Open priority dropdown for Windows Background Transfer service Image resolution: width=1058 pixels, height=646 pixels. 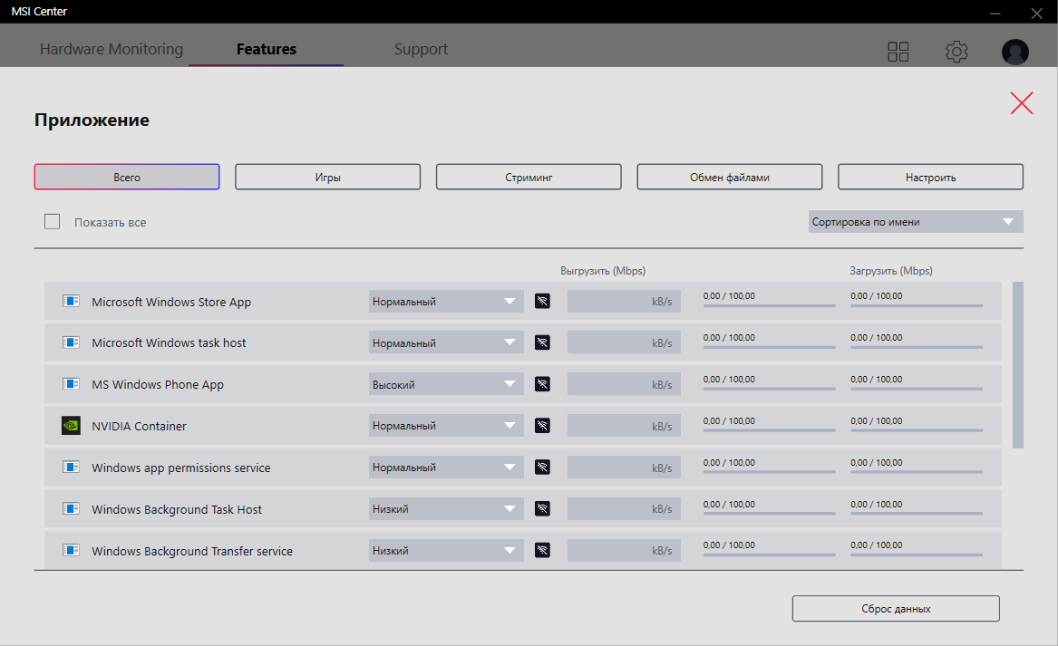tap(446, 550)
